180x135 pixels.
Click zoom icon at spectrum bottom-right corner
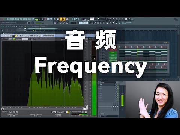87,109
